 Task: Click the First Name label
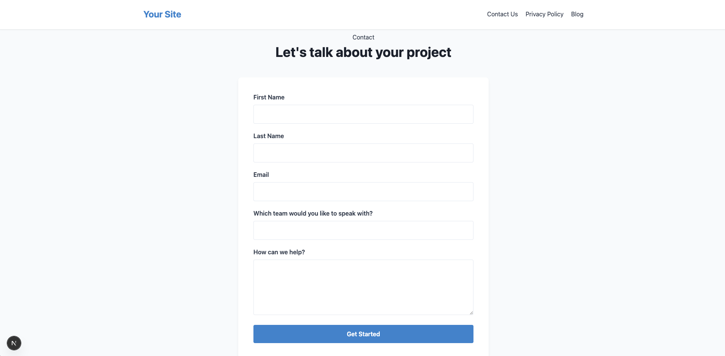tap(269, 97)
